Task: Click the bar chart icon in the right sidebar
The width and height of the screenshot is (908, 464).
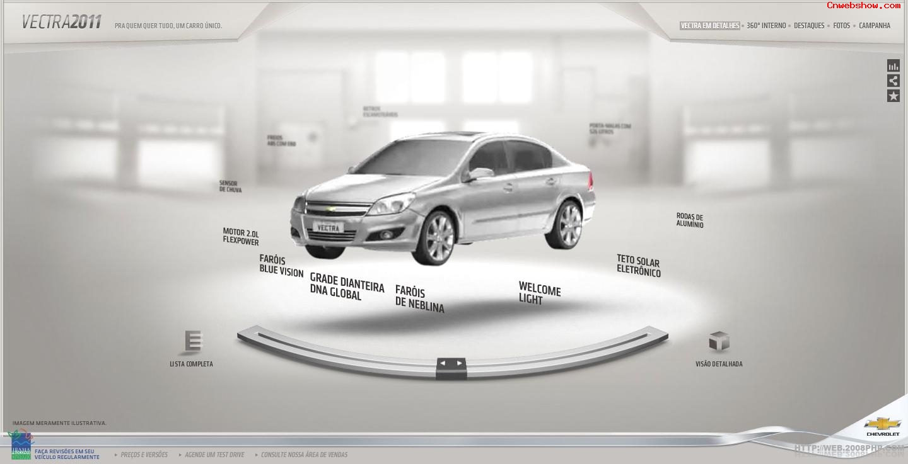Action: click(x=893, y=66)
